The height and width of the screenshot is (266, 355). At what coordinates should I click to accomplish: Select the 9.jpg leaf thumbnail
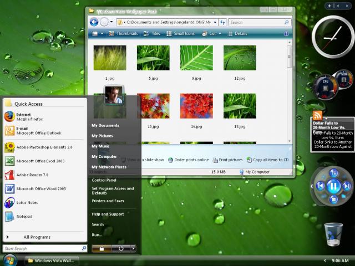pos(196,58)
